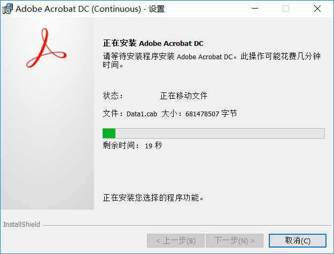Click the green filled progress bar segment
The height and width of the screenshot is (254, 334).
(x=109, y=133)
